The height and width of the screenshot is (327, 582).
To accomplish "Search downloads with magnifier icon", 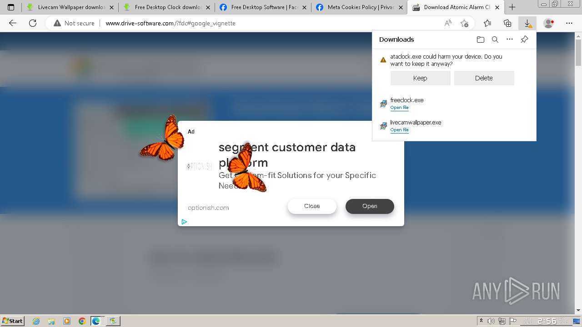I will [x=495, y=40].
